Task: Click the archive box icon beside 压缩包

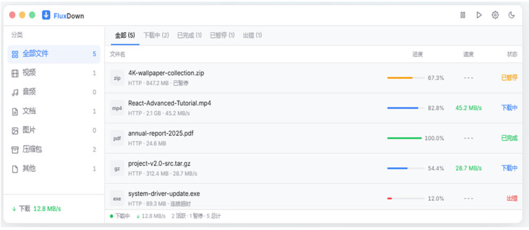Action: (15, 150)
